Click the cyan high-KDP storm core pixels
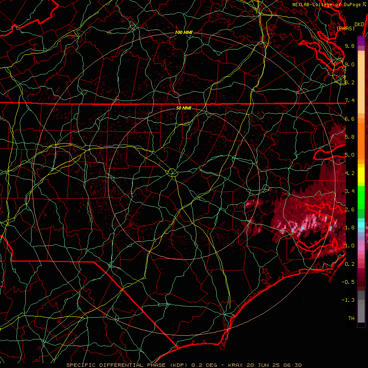 tap(303, 228)
